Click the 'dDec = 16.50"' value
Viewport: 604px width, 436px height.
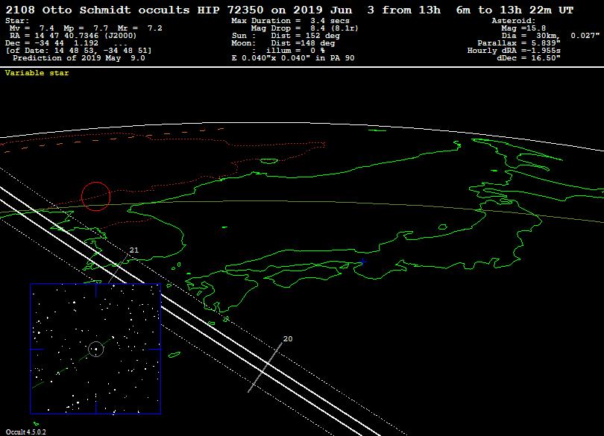[x=528, y=58]
